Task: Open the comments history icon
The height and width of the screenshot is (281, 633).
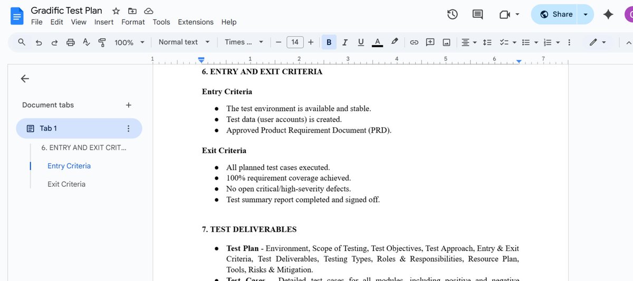Action: point(477,15)
